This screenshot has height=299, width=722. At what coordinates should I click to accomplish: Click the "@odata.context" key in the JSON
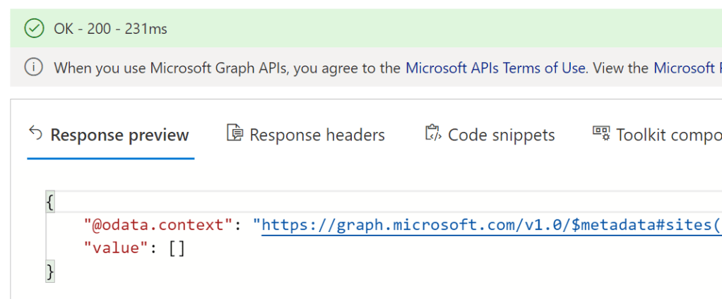[x=159, y=226]
